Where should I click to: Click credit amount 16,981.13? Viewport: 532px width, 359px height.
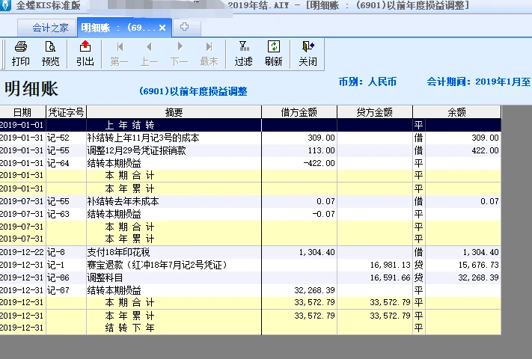tap(390, 265)
